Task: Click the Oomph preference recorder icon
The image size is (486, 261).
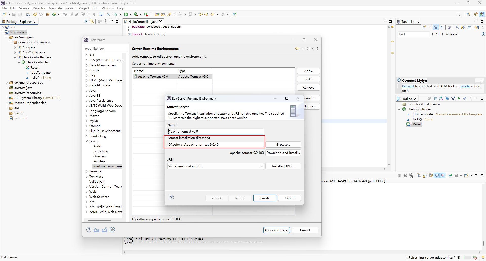Action: point(113,230)
